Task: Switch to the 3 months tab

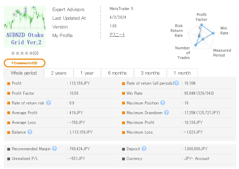Action: tap(150, 73)
